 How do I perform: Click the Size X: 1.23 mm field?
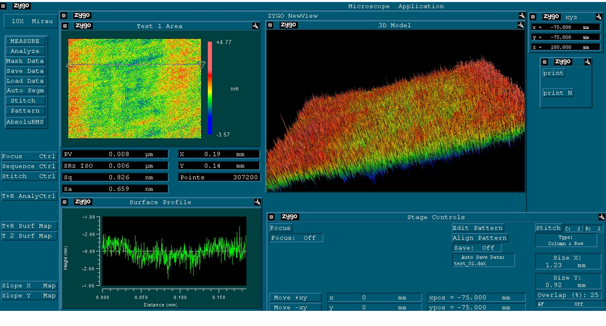(x=568, y=262)
